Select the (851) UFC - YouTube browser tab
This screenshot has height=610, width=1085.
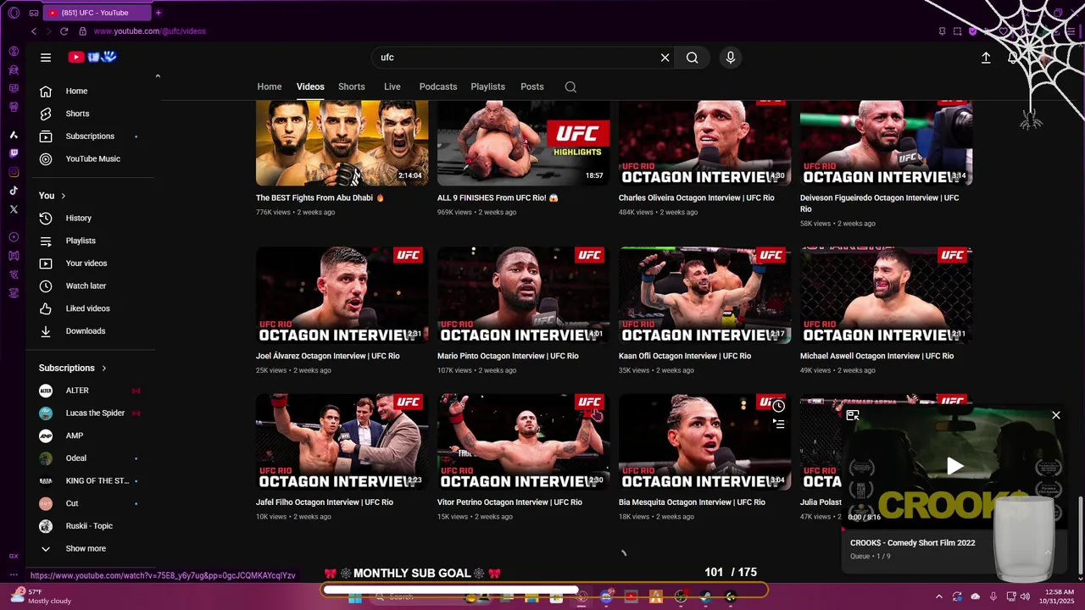click(97, 13)
